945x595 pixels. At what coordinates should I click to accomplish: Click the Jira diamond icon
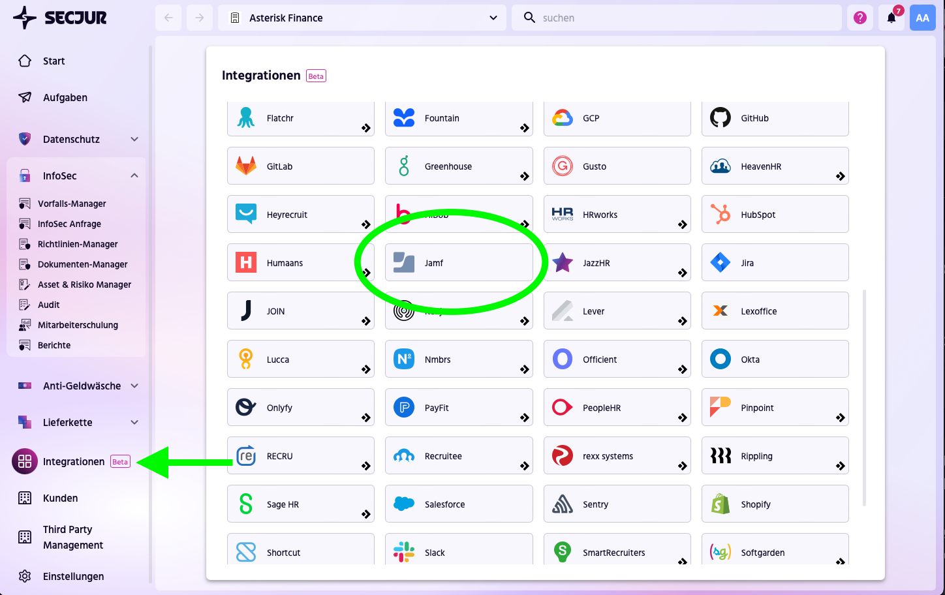[x=720, y=262]
